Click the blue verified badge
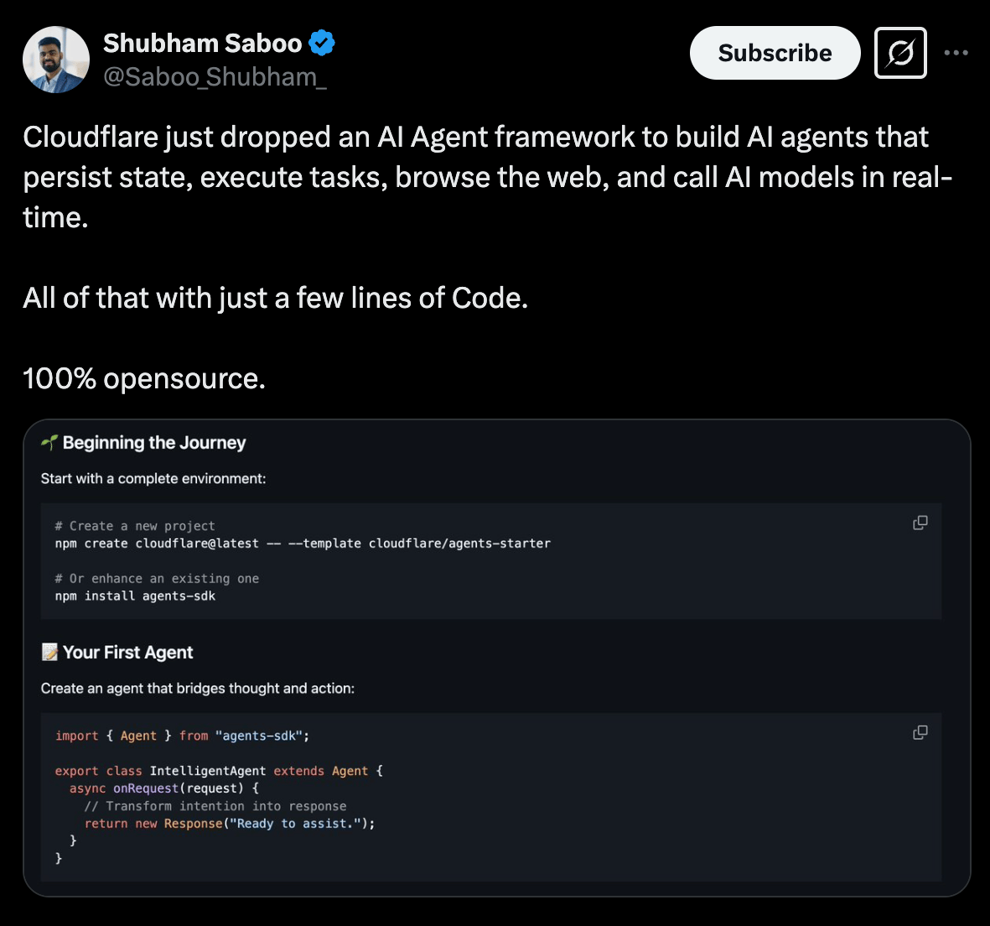The image size is (990, 926). click(322, 43)
